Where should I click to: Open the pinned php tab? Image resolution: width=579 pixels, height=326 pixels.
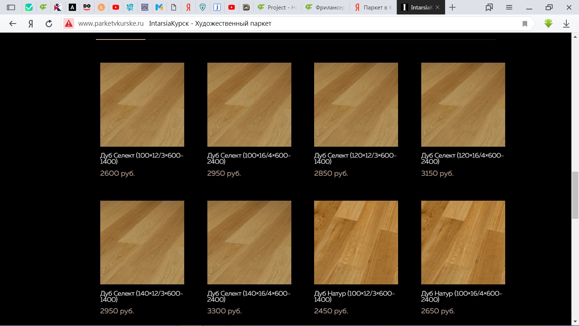(x=145, y=7)
